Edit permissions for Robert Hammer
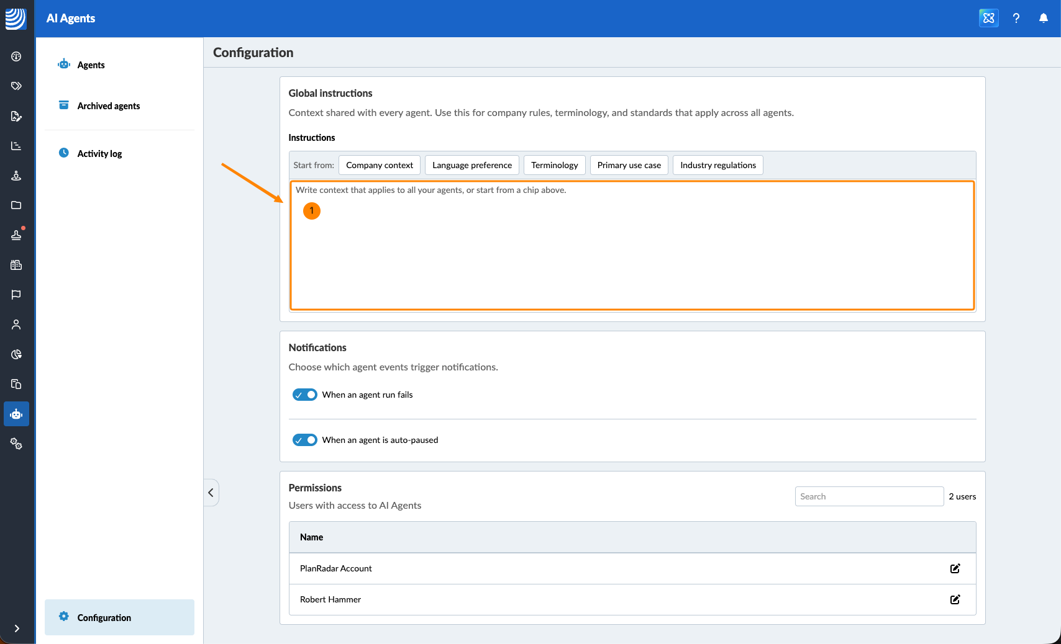1061x644 pixels. pos(955,599)
